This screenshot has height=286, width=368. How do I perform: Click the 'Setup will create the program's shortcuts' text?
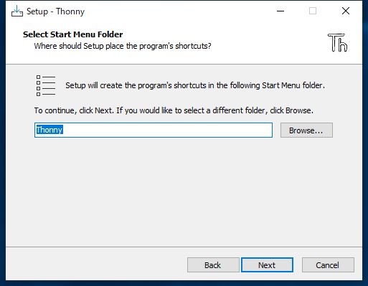pyautogui.click(x=195, y=85)
